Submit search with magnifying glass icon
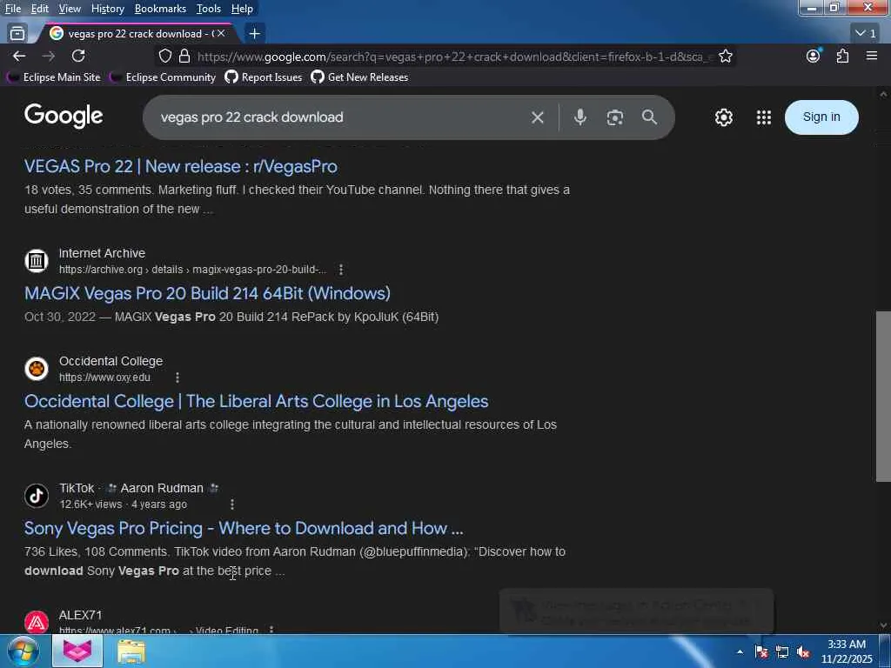This screenshot has width=891, height=668. pyautogui.click(x=649, y=117)
